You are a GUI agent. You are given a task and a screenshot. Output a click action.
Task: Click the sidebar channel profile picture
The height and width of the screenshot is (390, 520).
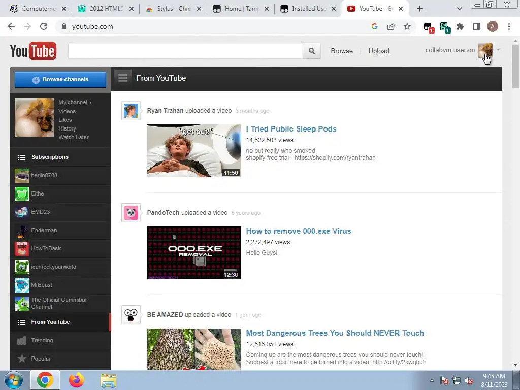[x=34, y=117]
